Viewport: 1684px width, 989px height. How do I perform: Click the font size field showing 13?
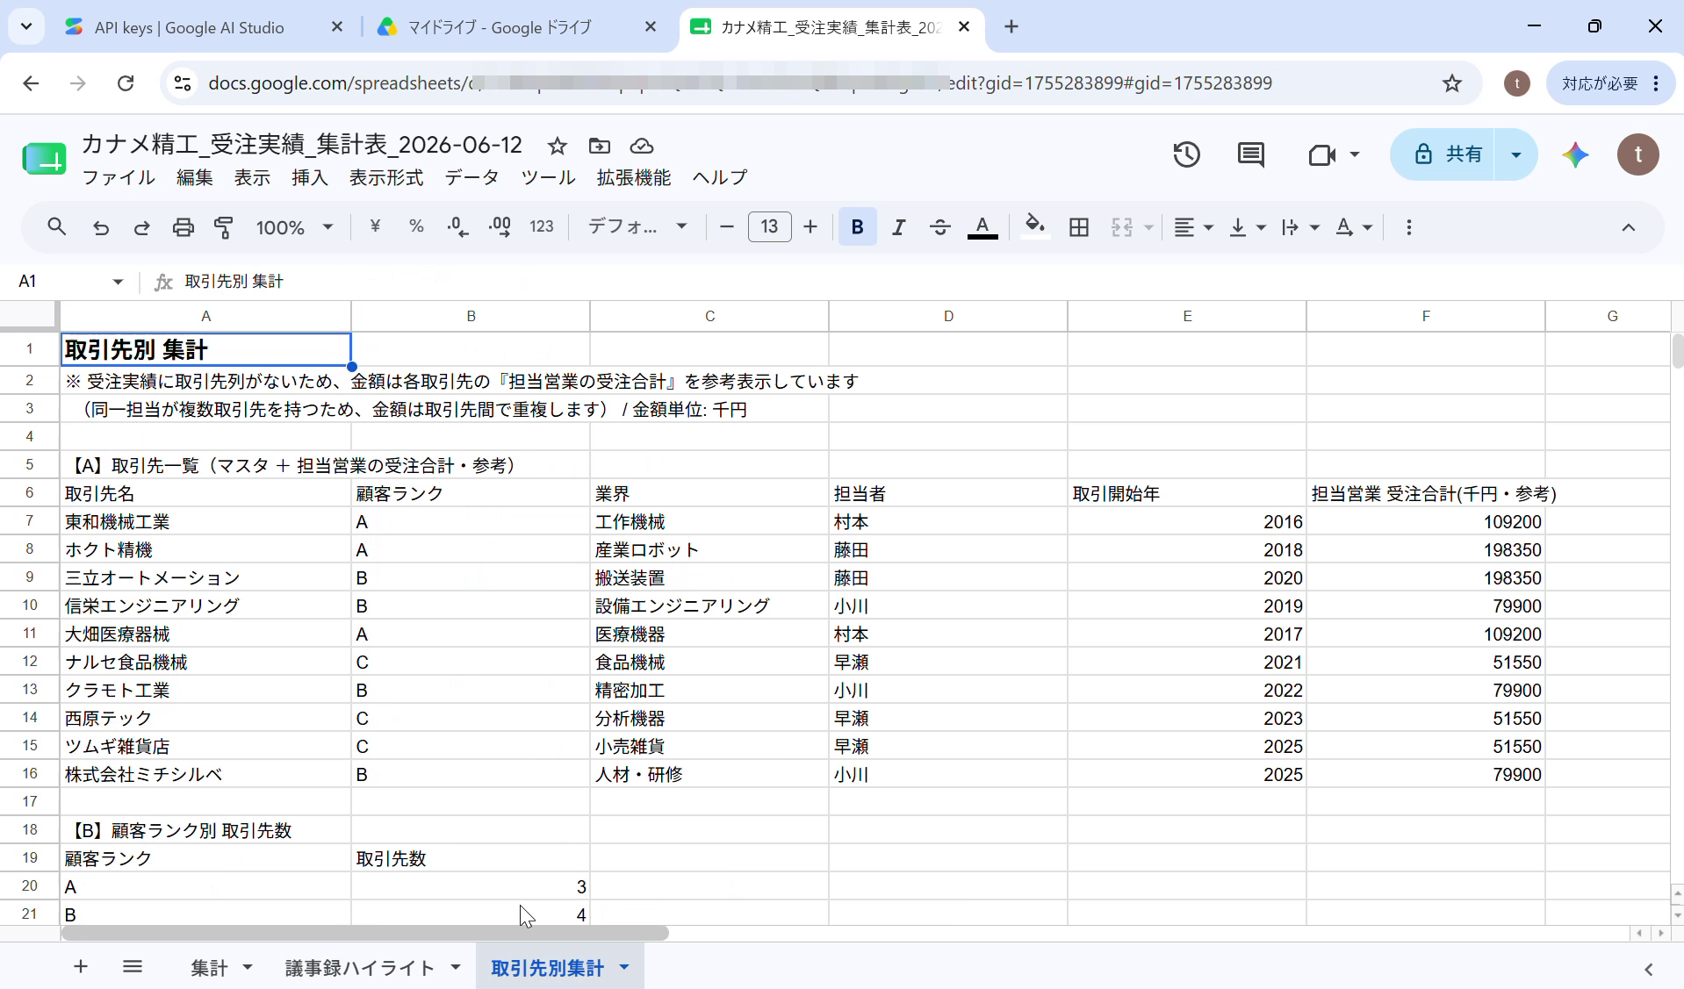coord(769,227)
